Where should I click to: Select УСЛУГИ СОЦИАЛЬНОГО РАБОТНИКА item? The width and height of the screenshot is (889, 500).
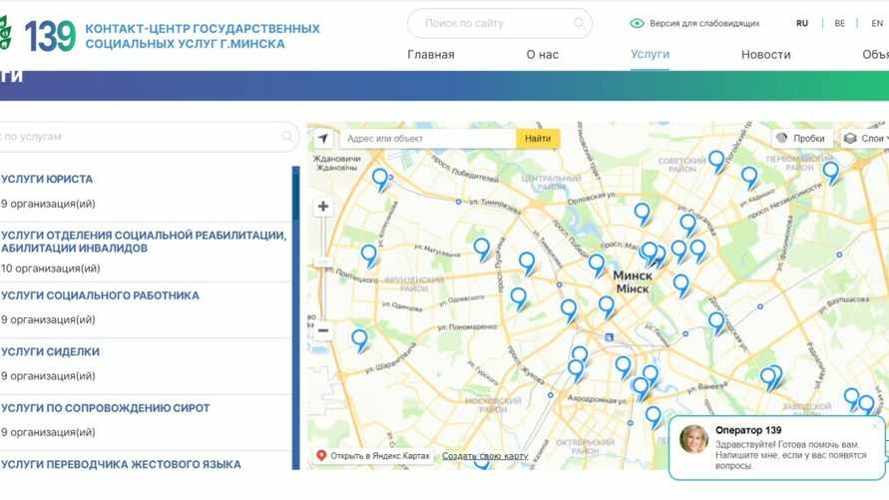click(x=100, y=295)
